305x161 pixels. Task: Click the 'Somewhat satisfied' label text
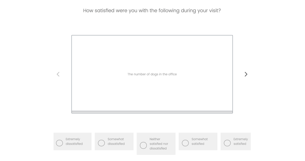pyautogui.click(x=200, y=141)
